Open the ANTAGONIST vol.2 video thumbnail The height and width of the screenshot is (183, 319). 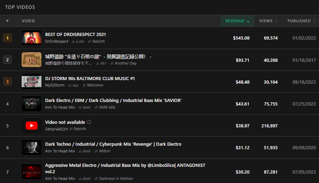[x=32, y=172]
